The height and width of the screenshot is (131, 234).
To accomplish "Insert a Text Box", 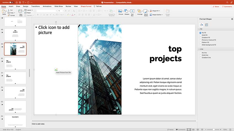I will pos(132,11).
